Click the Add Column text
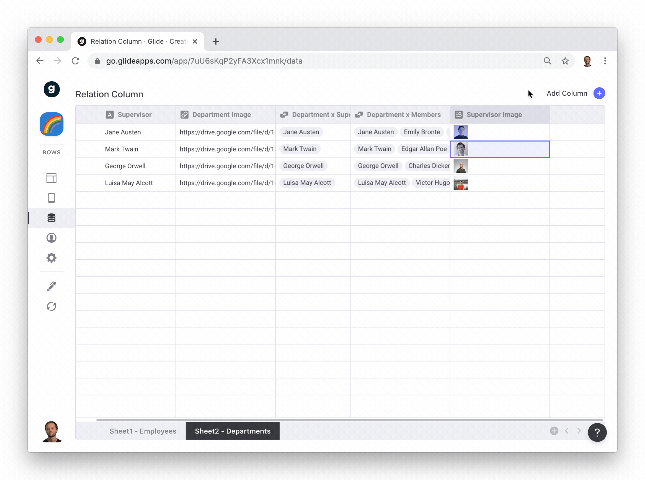 [x=566, y=93]
